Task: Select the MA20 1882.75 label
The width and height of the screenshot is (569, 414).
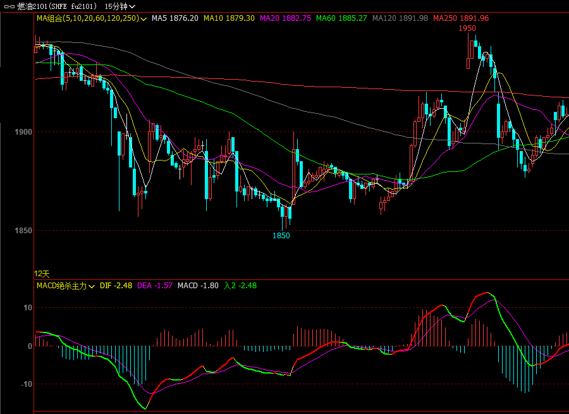Action: click(285, 18)
